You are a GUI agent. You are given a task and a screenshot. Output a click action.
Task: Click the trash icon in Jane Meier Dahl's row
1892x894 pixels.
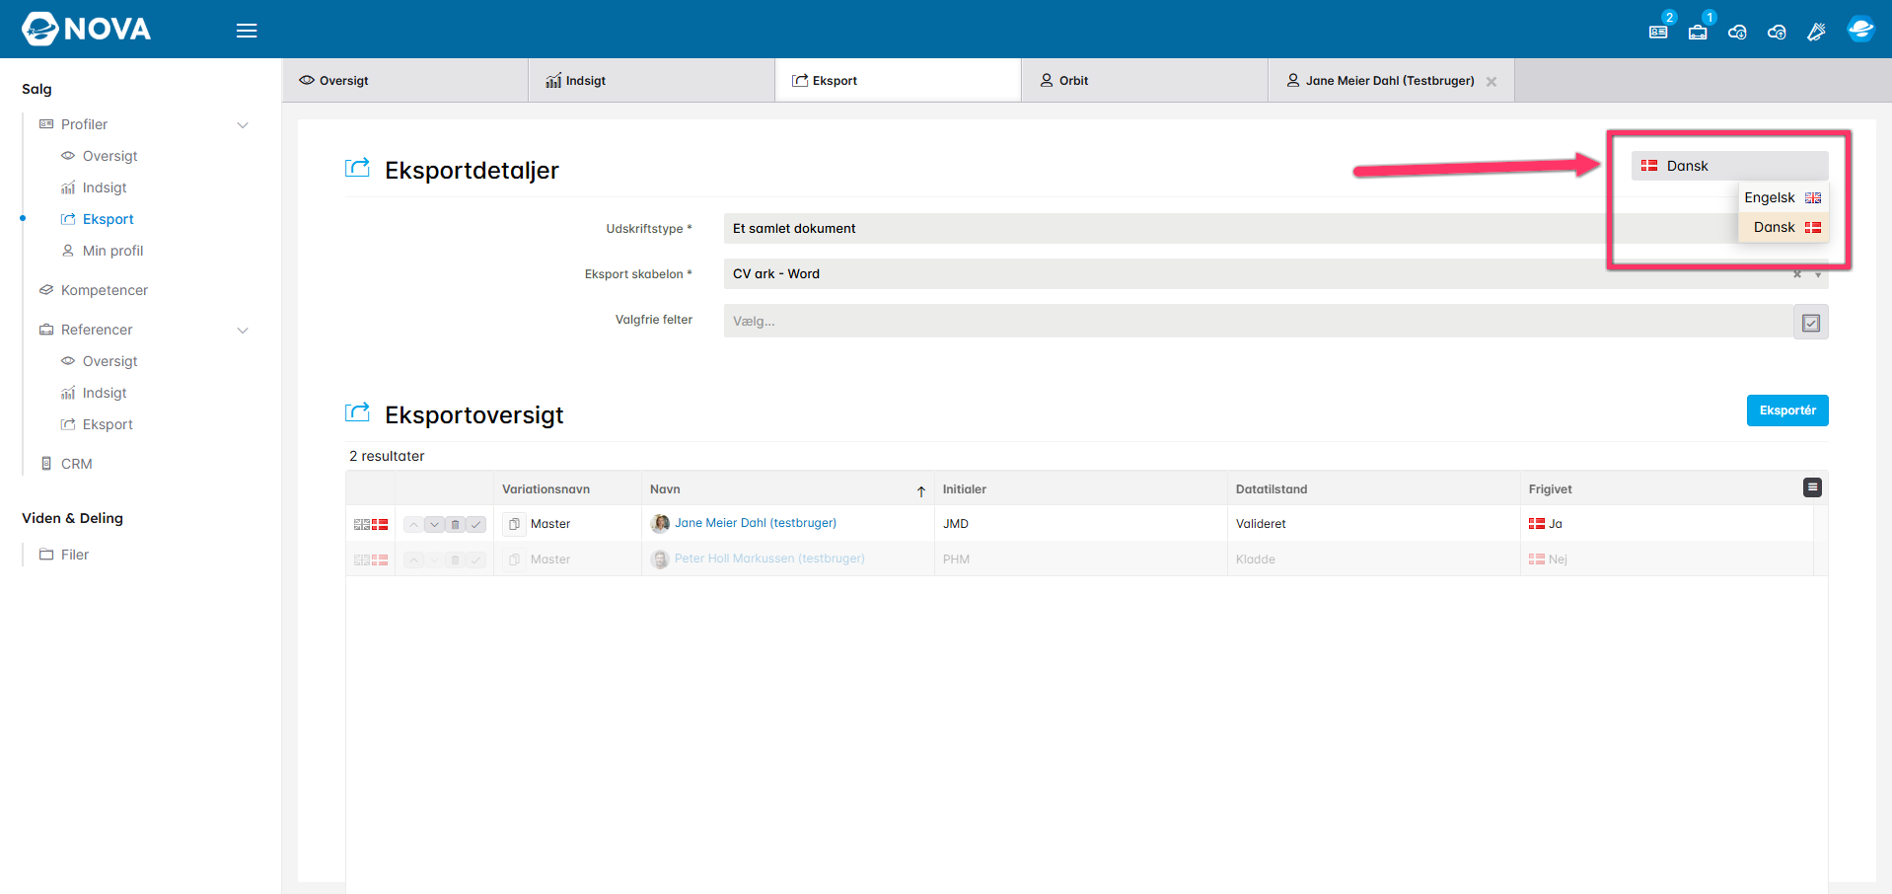(x=455, y=524)
